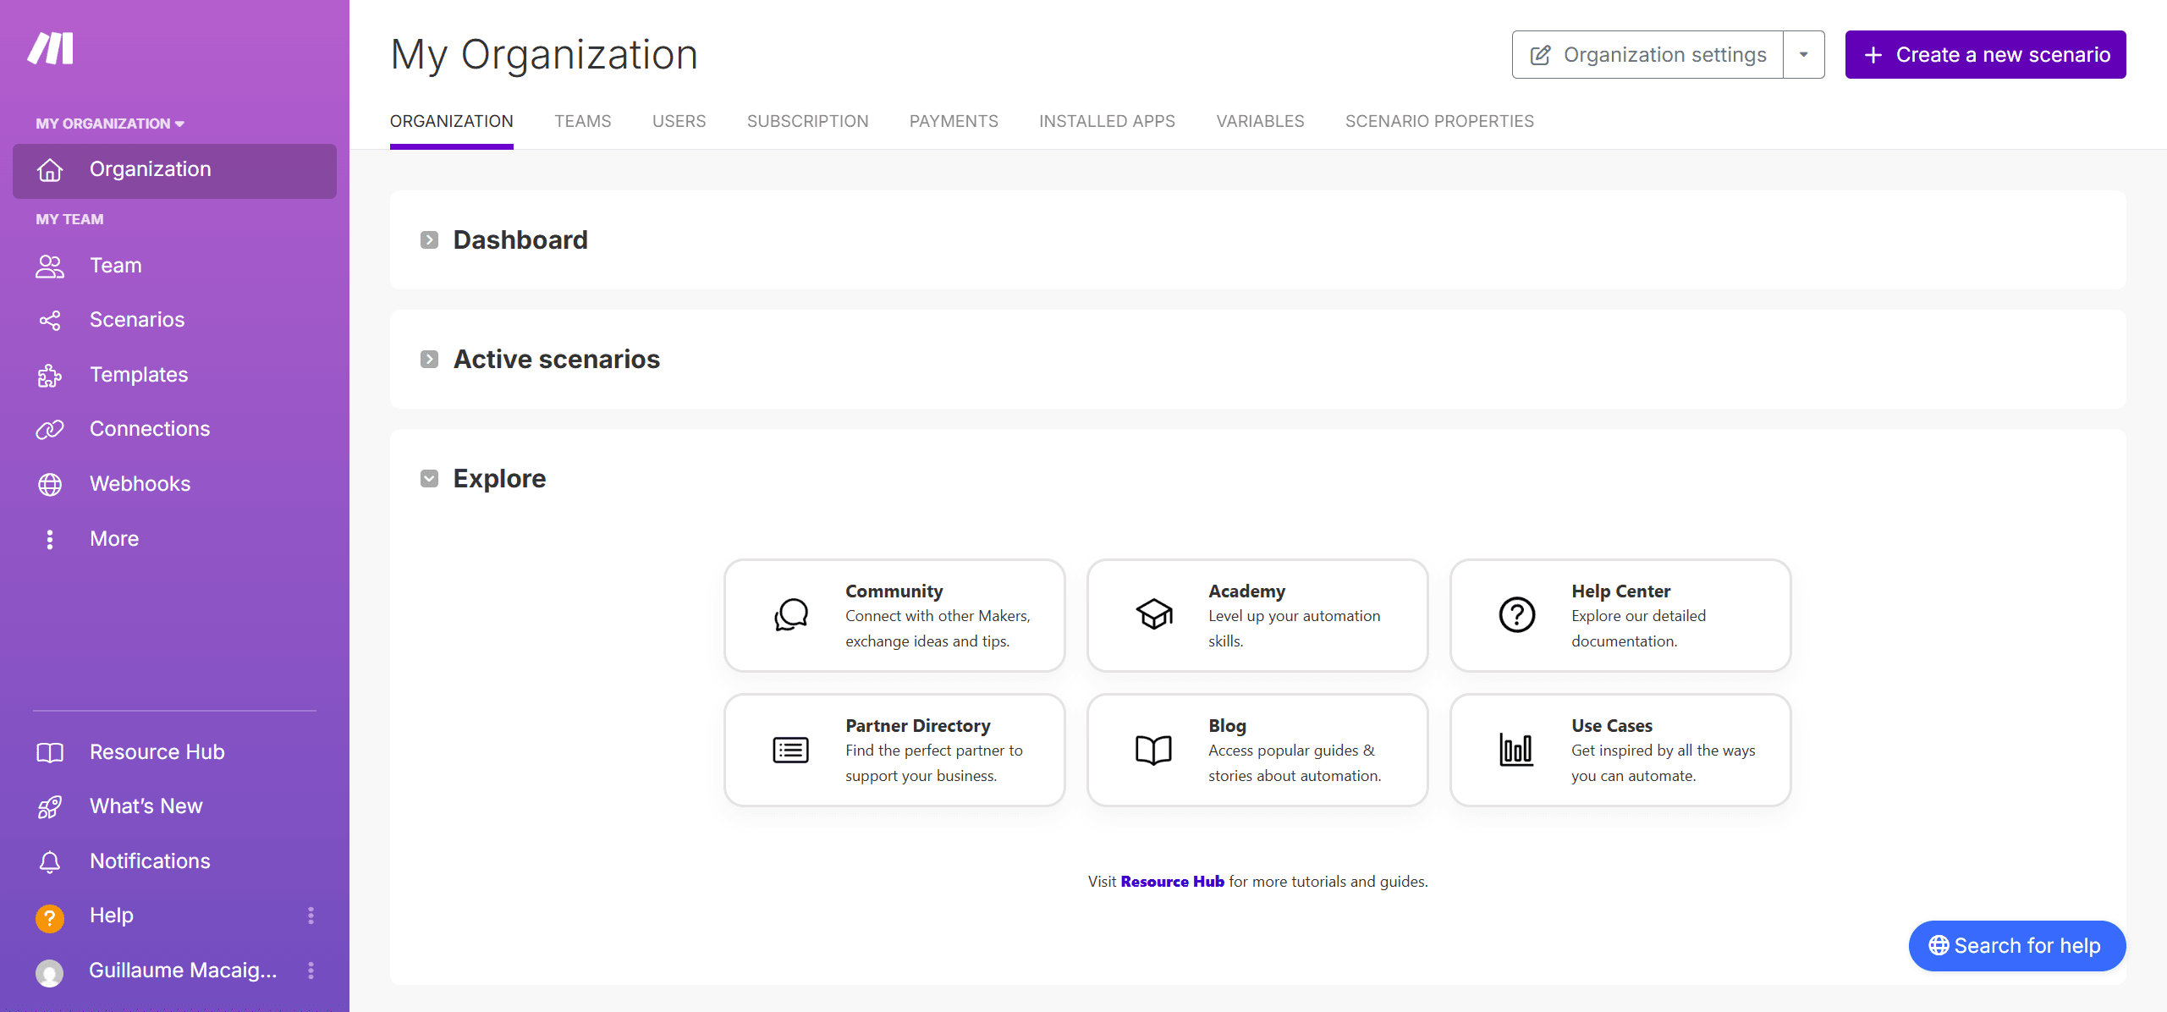Open the Community card title

pos(894,591)
